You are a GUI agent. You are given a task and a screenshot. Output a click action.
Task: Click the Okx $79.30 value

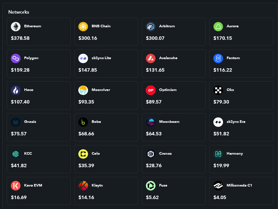click(x=221, y=102)
